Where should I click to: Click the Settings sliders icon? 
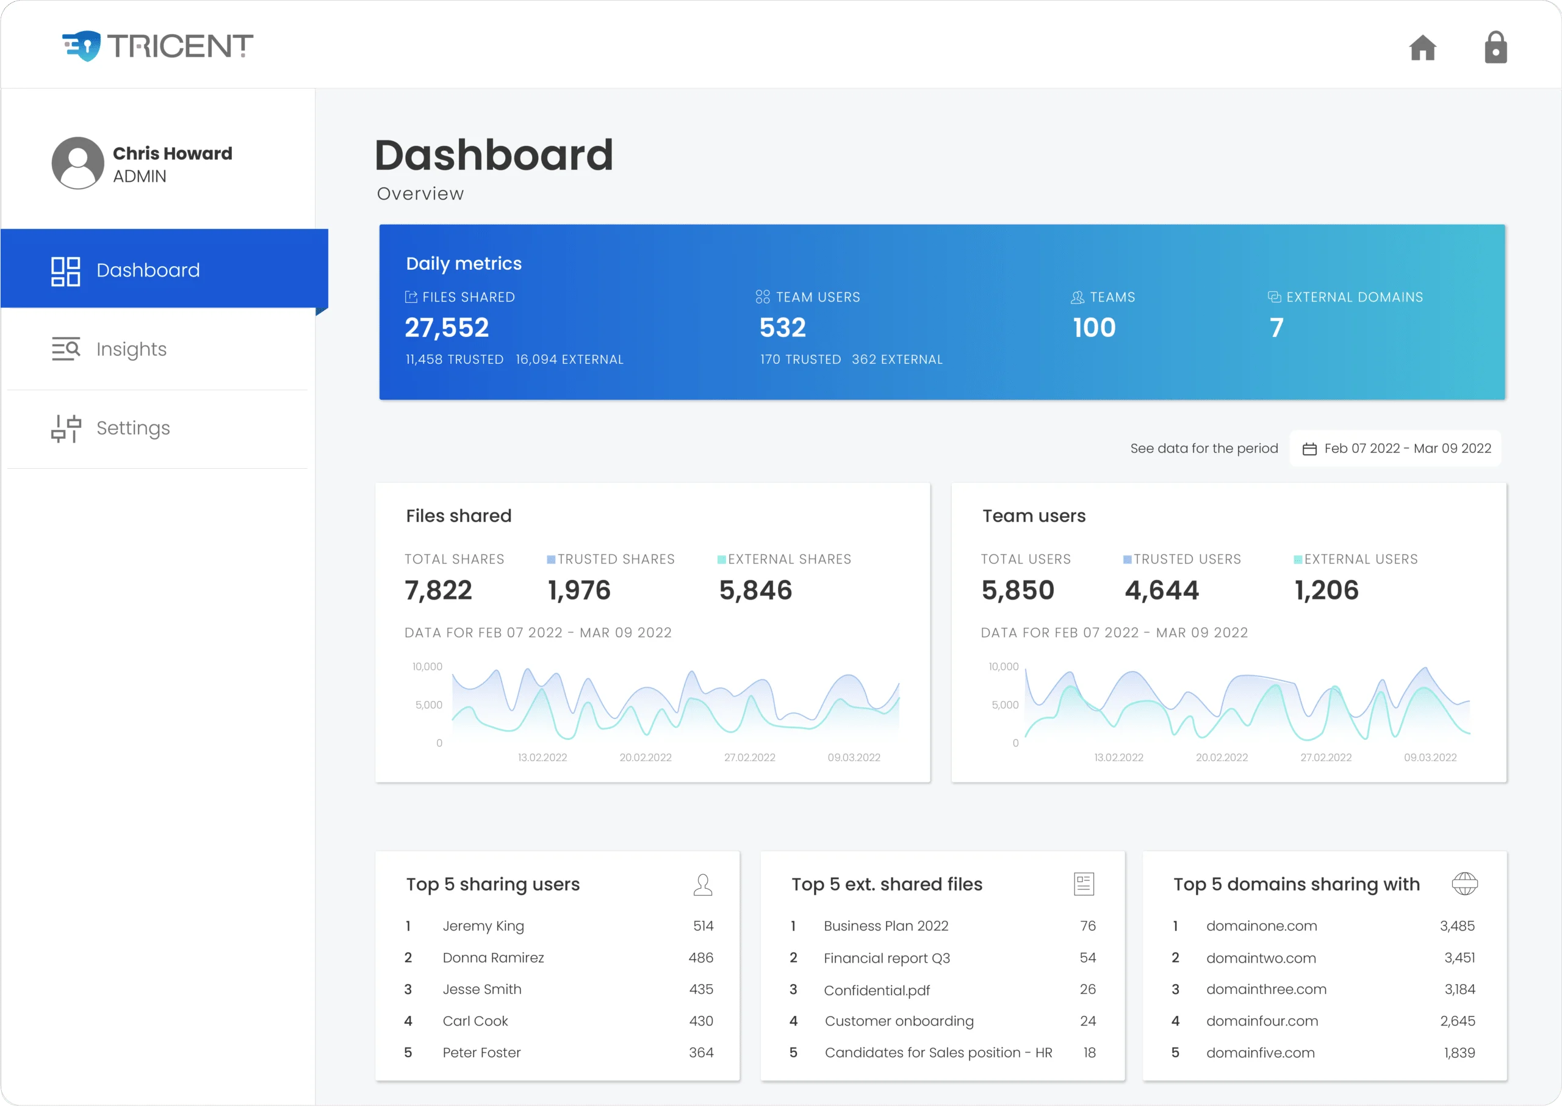coord(65,429)
